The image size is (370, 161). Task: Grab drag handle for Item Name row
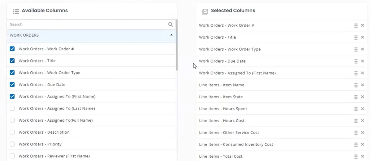(356, 85)
